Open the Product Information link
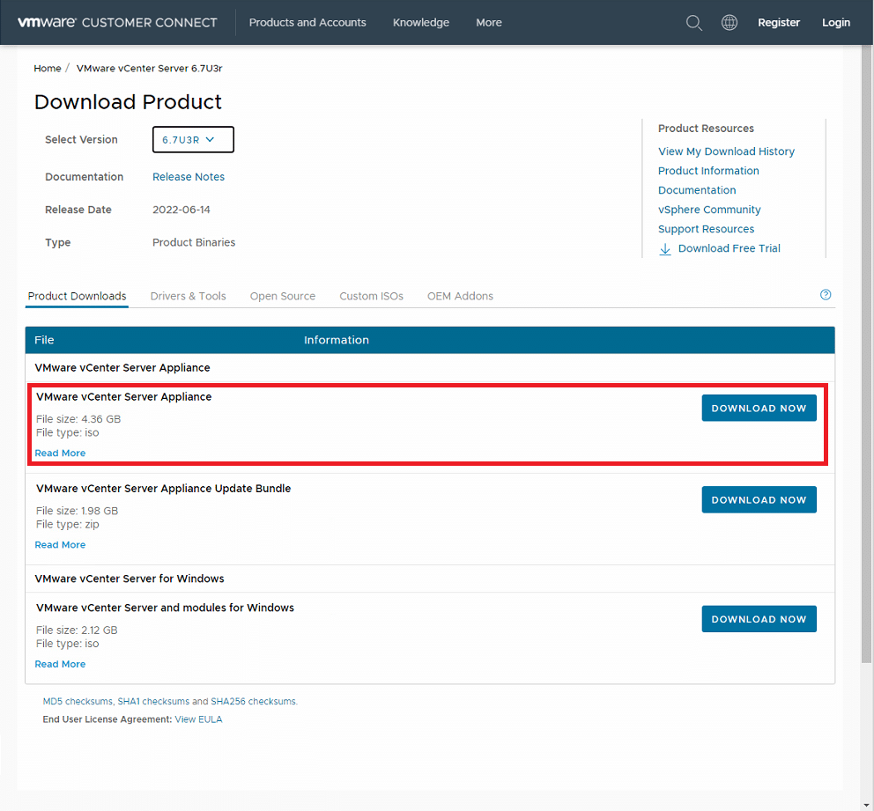The width and height of the screenshot is (874, 811). point(708,171)
